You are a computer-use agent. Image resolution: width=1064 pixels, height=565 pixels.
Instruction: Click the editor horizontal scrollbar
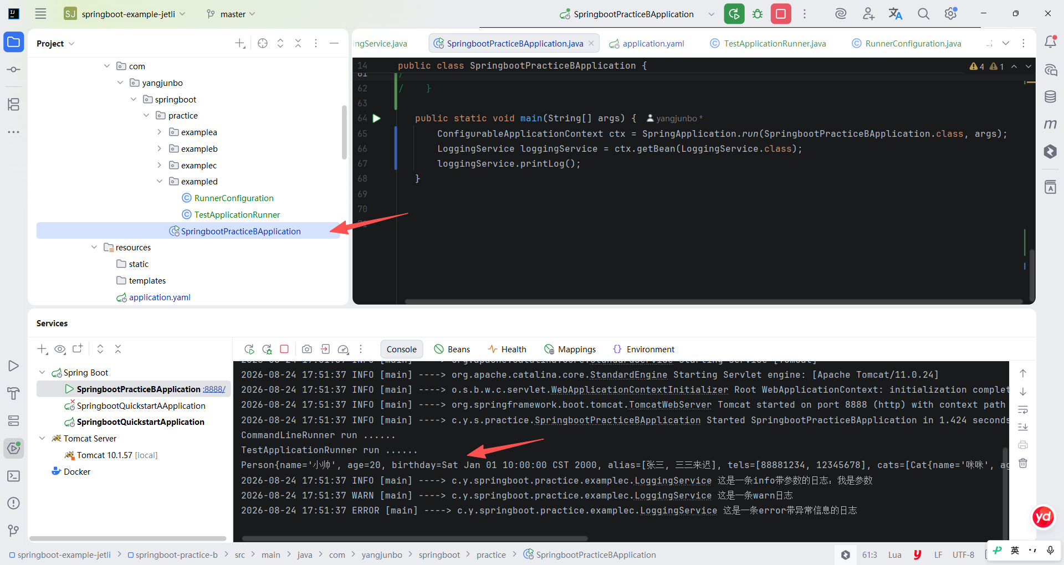coord(714,301)
